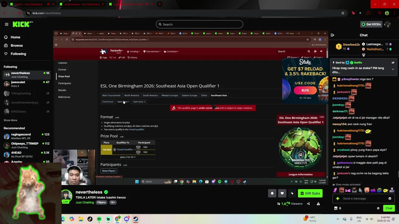This screenshot has width=399, height=224.
Task: Open browser tab search dropdown
Action: click(4, 4)
